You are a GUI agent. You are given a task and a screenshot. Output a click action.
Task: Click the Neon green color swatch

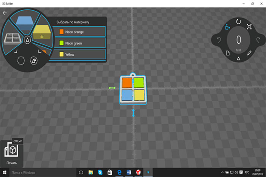pyautogui.click(x=62, y=43)
